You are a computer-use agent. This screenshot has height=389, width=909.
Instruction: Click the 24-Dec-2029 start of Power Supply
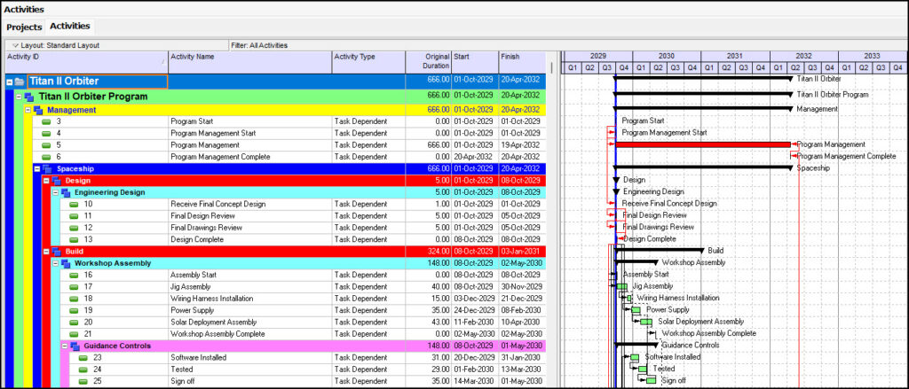(x=473, y=310)
